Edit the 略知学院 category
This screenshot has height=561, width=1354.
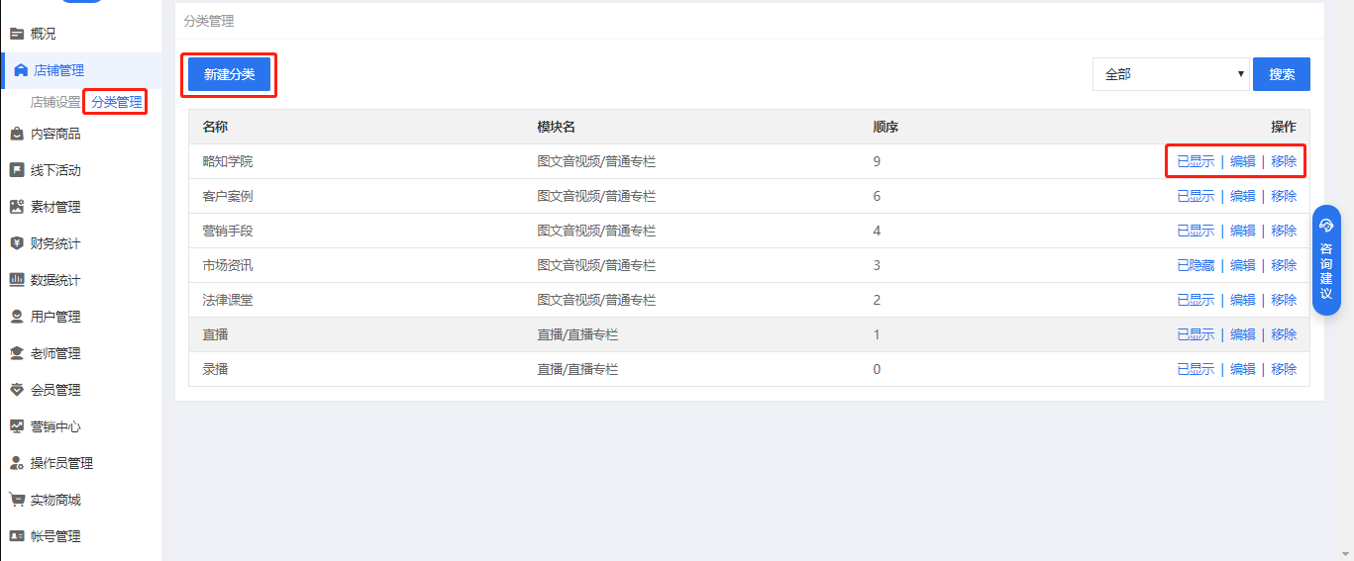click(1242, 161)
